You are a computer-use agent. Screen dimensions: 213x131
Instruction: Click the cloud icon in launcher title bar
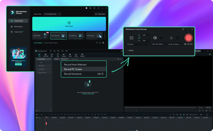90,8
